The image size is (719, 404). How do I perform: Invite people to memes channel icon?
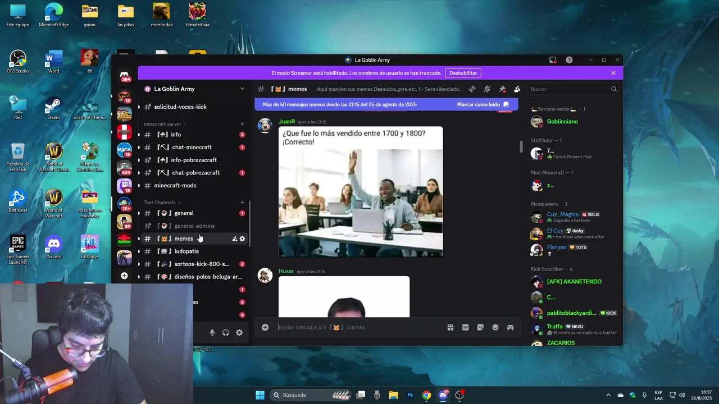[235, 239]
